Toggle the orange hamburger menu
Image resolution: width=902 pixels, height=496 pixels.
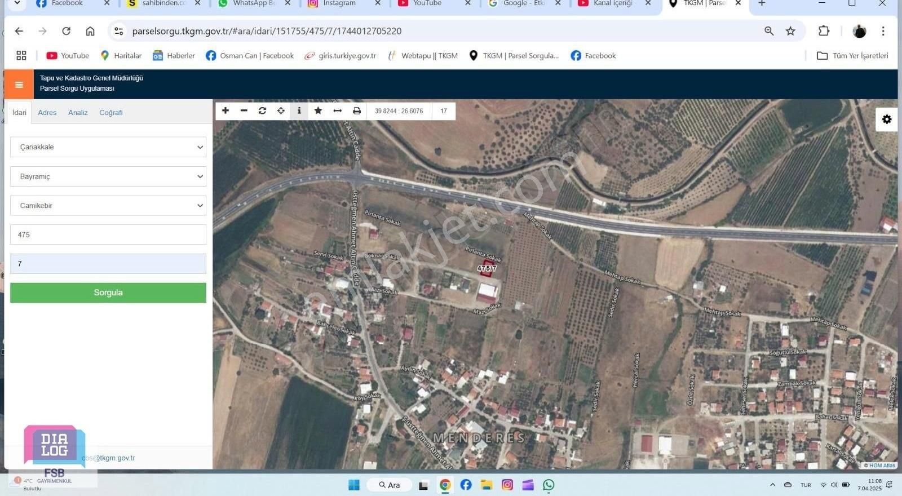19,85
